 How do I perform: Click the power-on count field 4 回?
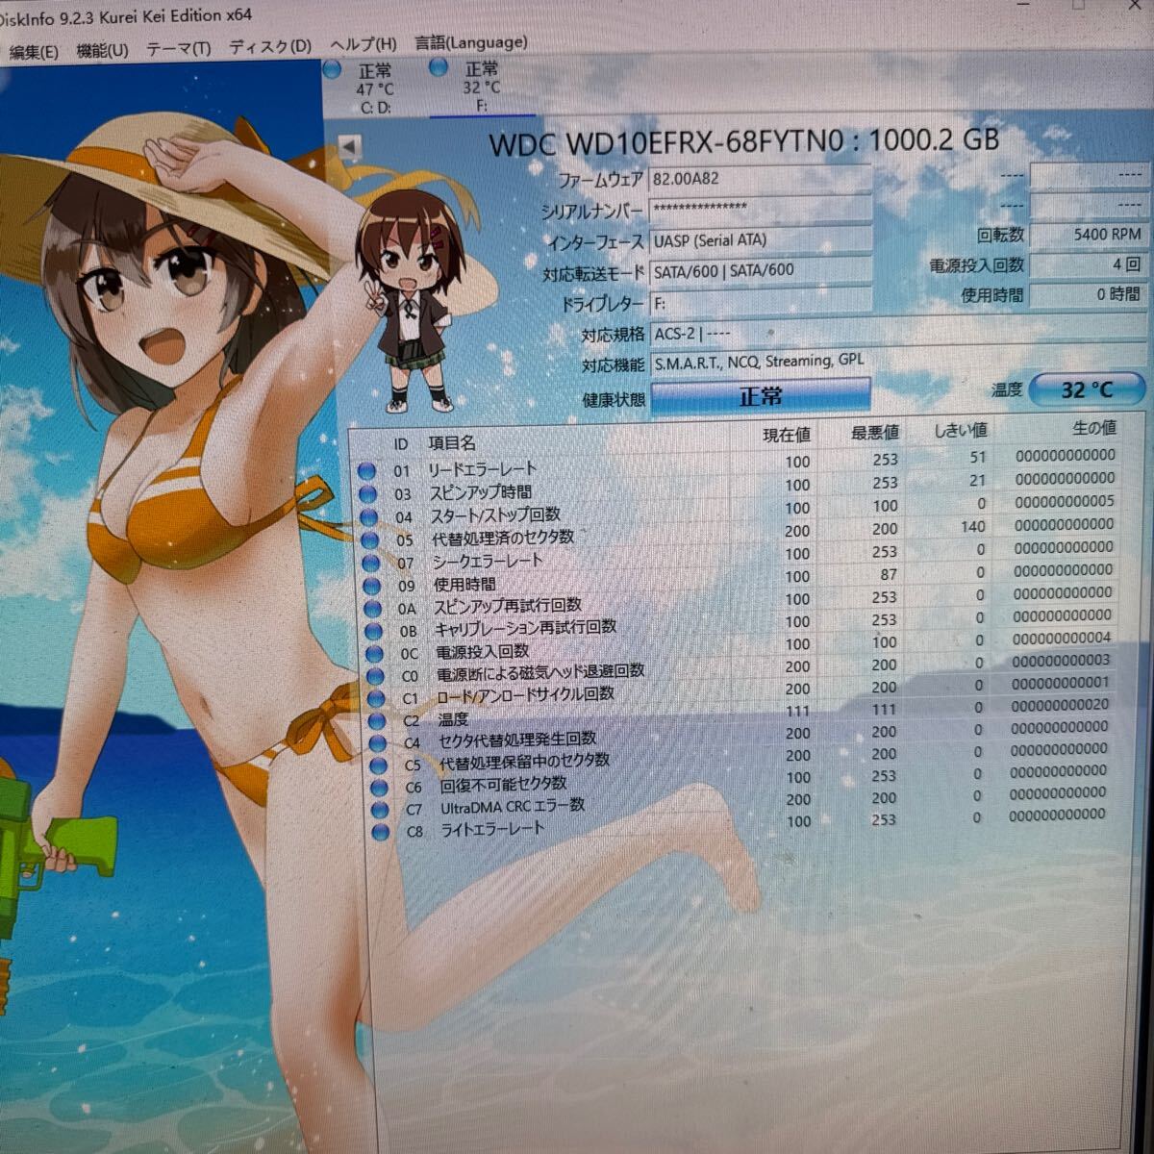(x=1088, y=264)
